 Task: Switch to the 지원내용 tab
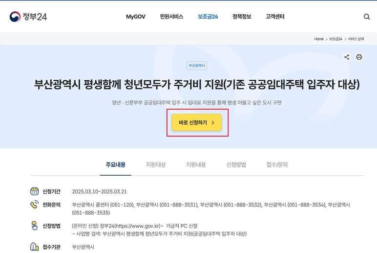click(x=196, y=165)
